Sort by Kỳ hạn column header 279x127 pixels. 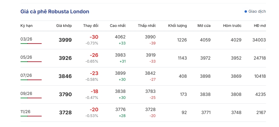pos(27,26)
